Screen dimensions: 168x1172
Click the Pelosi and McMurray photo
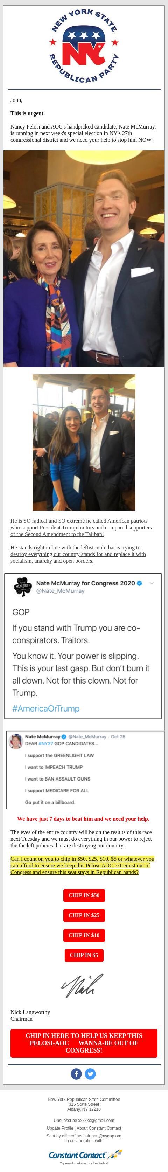84,258
